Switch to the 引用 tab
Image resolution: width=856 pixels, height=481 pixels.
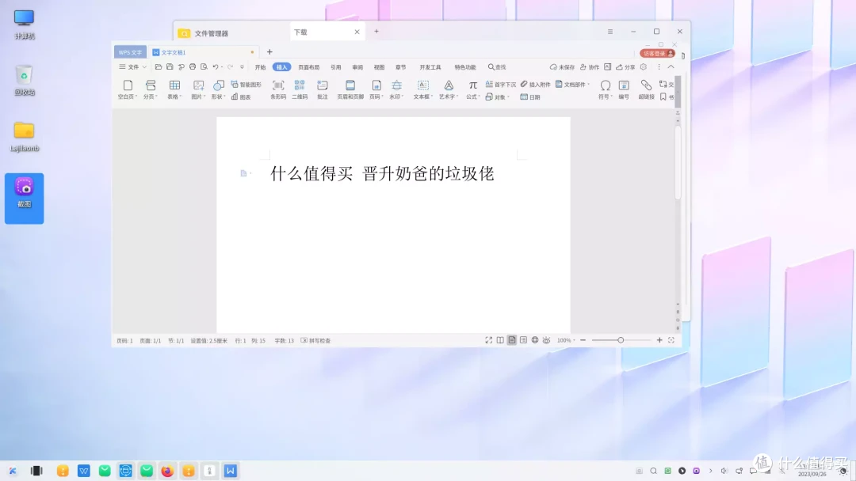pyautogui.click(x=336, y=67)
